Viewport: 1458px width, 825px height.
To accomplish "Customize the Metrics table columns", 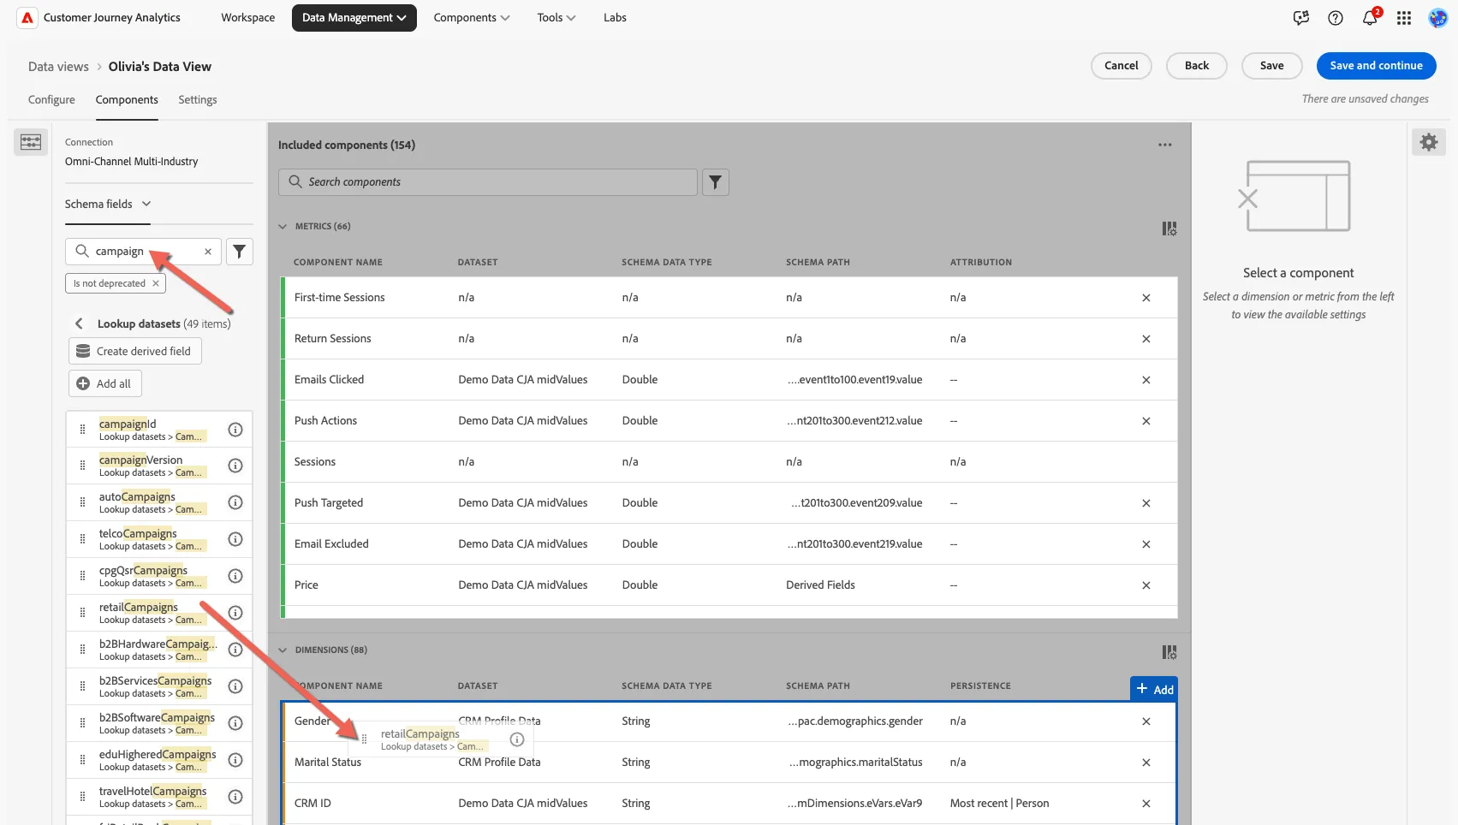I will tap(1169, 229).
